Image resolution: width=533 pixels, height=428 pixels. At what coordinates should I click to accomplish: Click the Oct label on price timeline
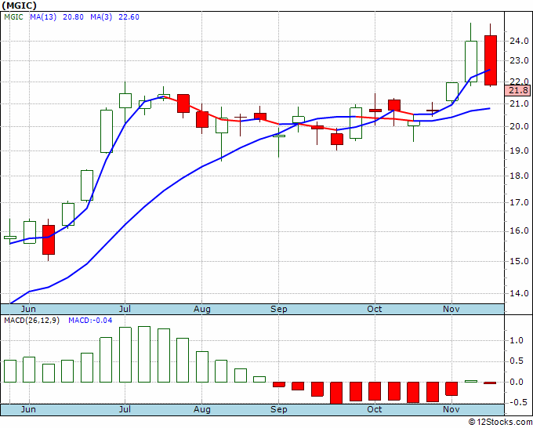pos(375,309)
